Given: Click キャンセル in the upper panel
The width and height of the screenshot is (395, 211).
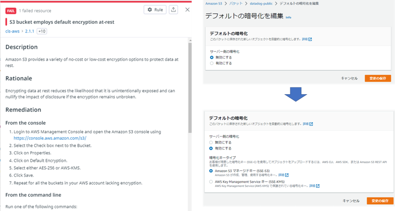Looking at the screenshot, I should [349, 78].
